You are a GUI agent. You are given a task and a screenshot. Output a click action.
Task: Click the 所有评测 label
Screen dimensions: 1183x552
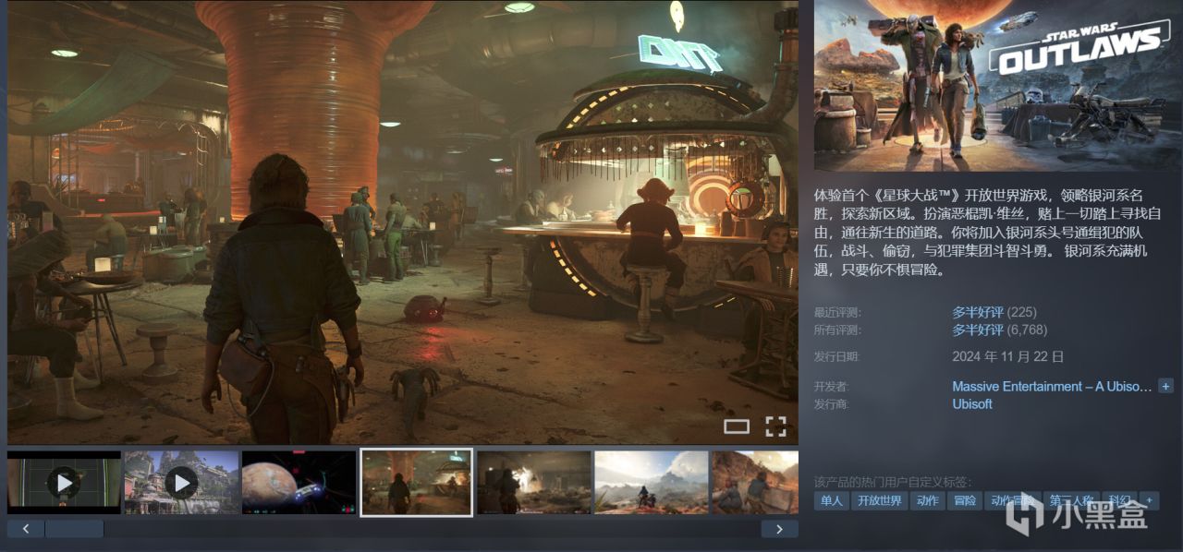point(837,330)
